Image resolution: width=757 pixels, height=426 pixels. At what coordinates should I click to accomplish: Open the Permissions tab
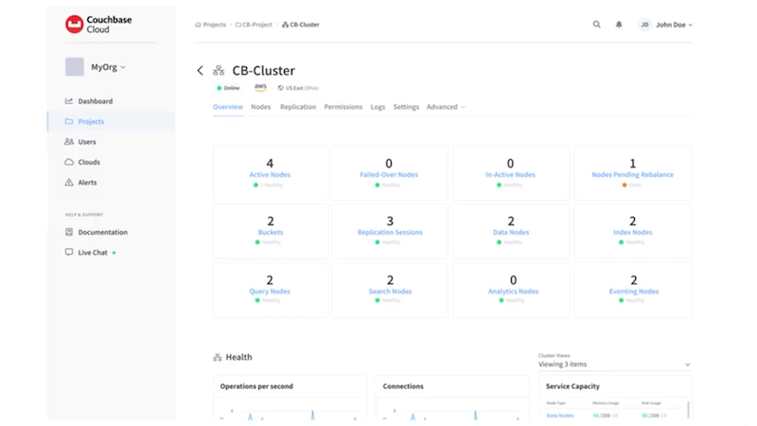[x=343, y=107]
